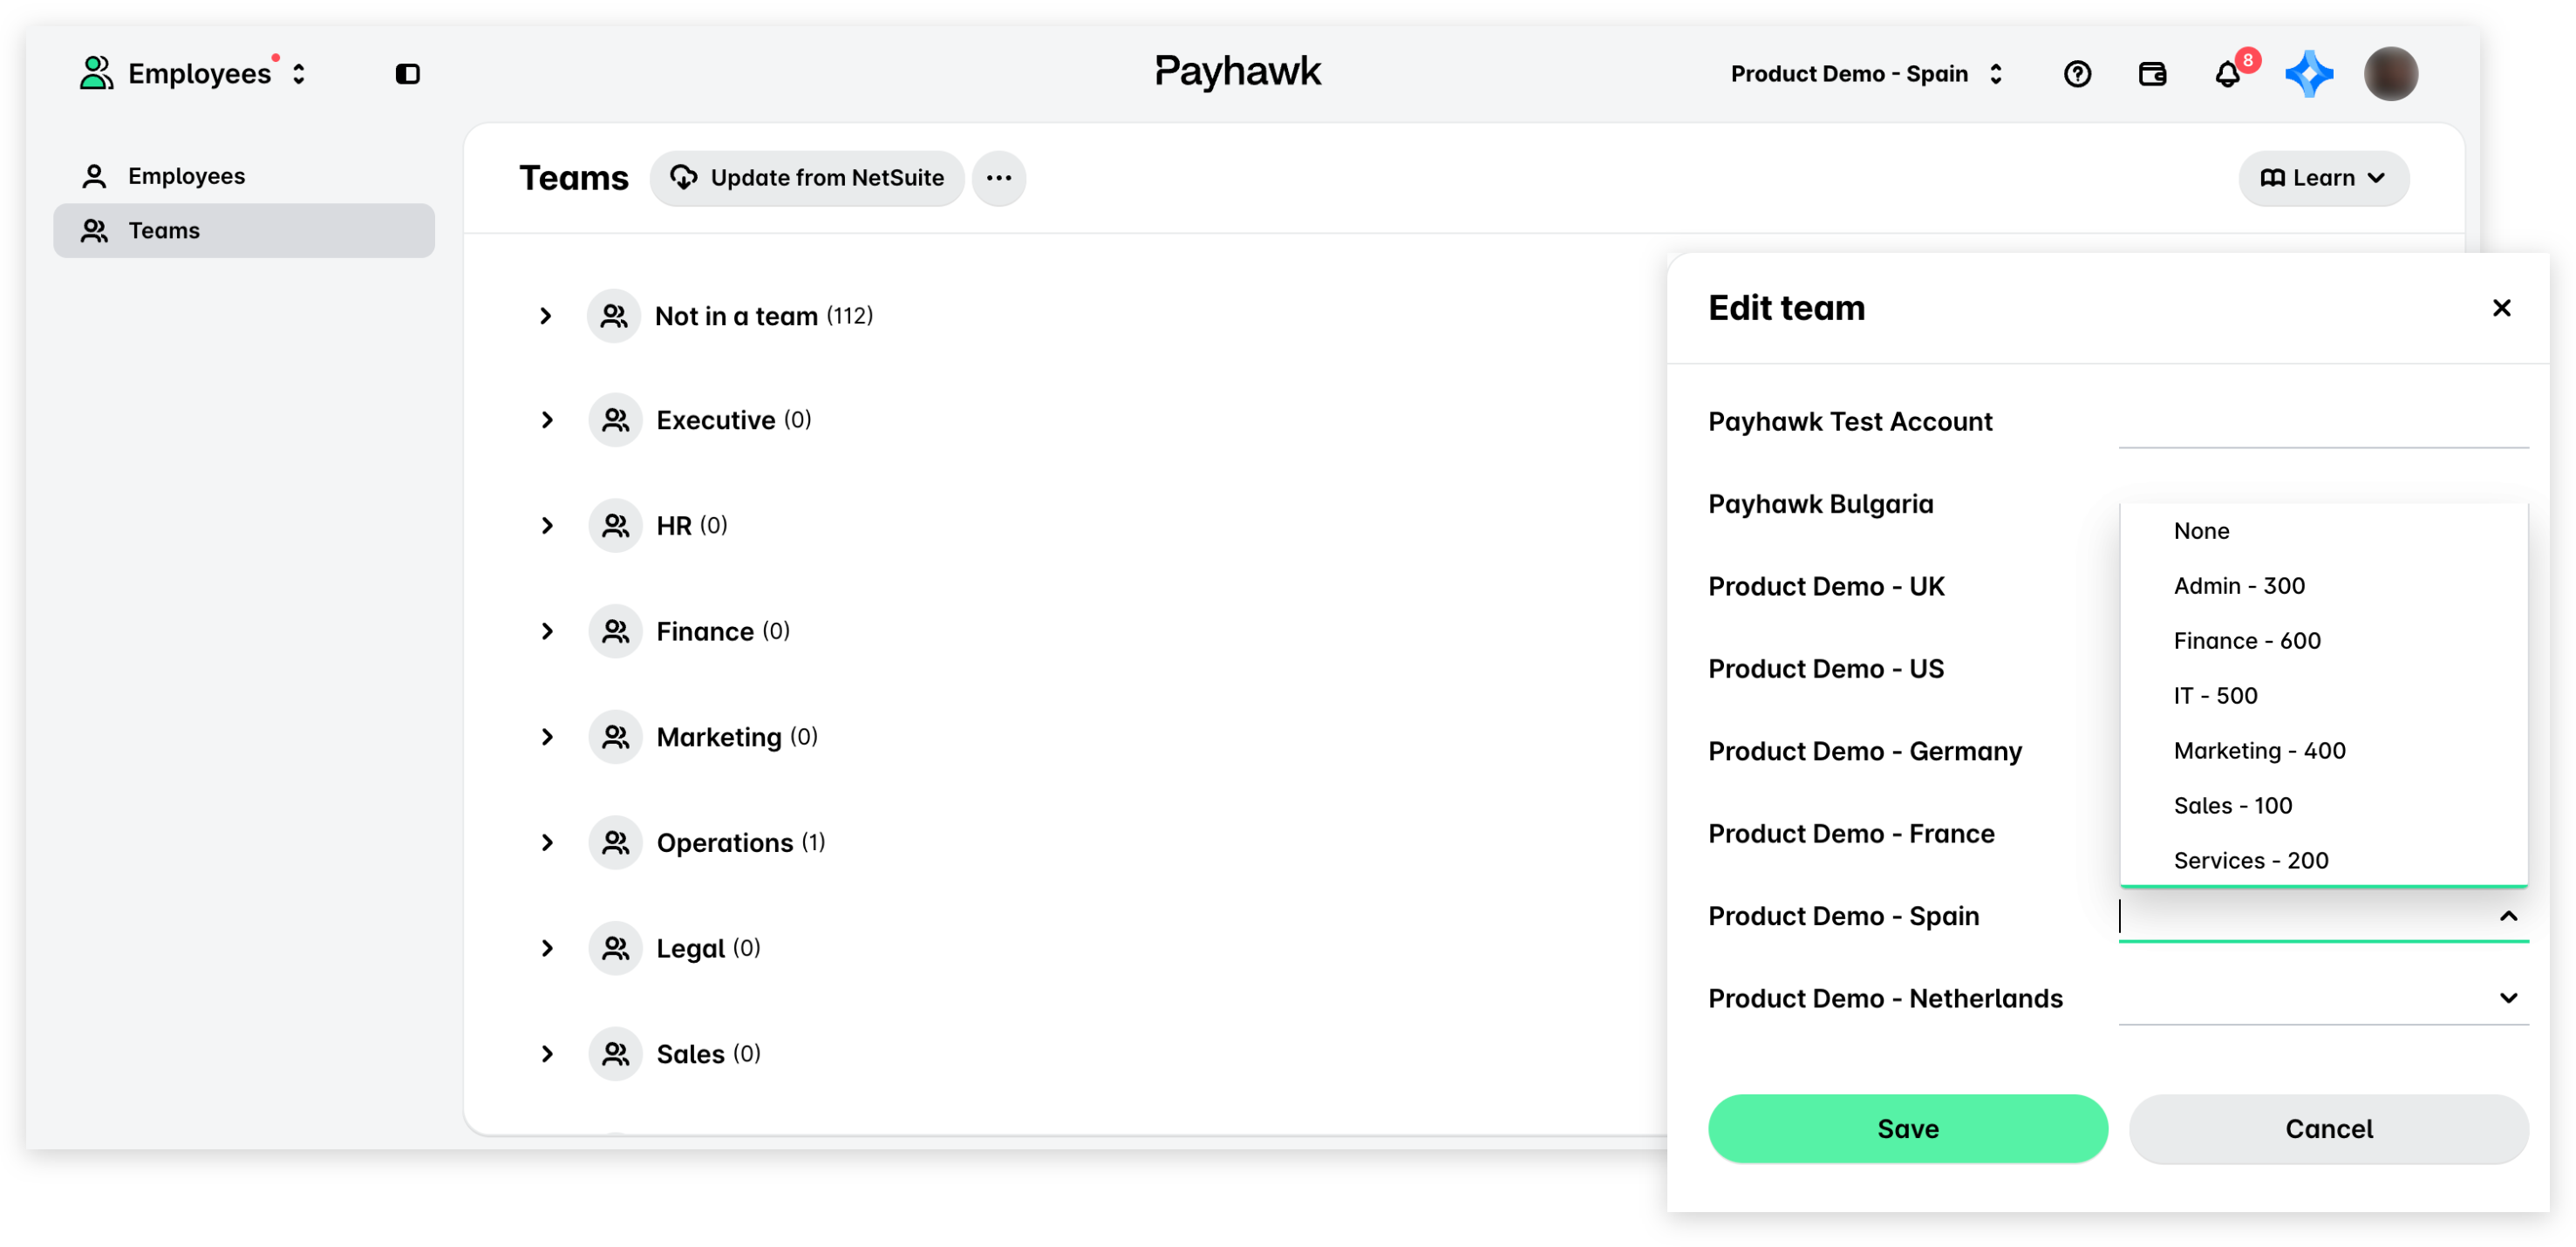
Task: Select IT - 500 option
Action: point(2322,696)
